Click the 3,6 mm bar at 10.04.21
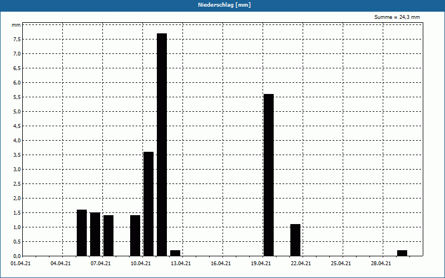The width and height of the screenshot is (445, 278). pos(149,204)
